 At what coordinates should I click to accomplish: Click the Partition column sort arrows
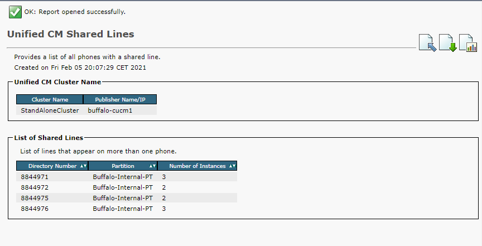coord(152,166)
